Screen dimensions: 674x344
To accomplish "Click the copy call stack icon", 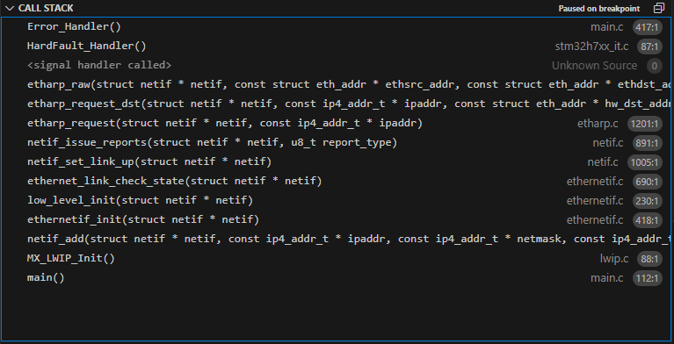I will point(658,8).
